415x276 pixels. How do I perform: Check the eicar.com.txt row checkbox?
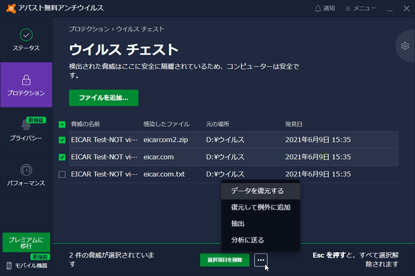coord(62,174)
